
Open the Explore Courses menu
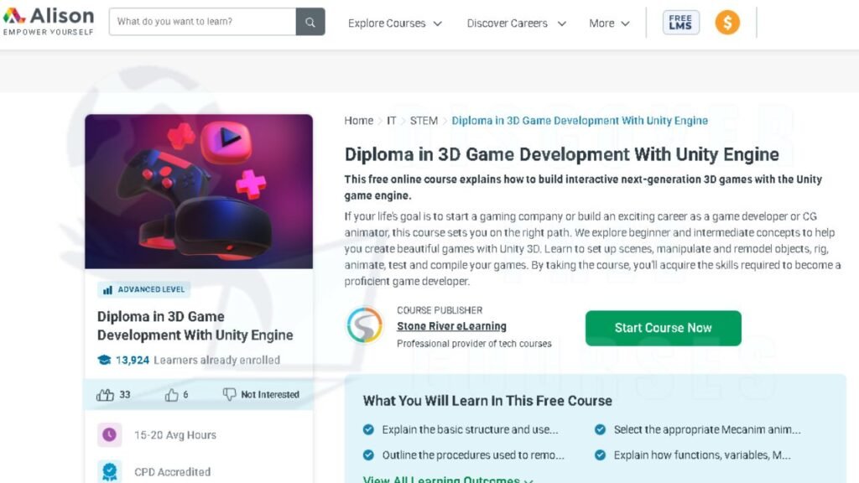(x=395, y=23)
